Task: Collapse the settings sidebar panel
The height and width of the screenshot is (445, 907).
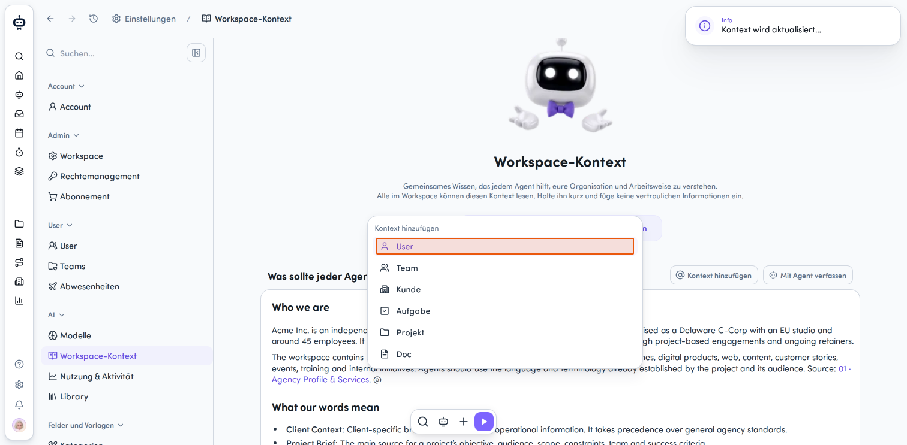Action: coord(196,53)
